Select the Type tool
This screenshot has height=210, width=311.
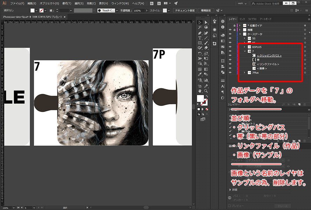[x=200, y=38]
